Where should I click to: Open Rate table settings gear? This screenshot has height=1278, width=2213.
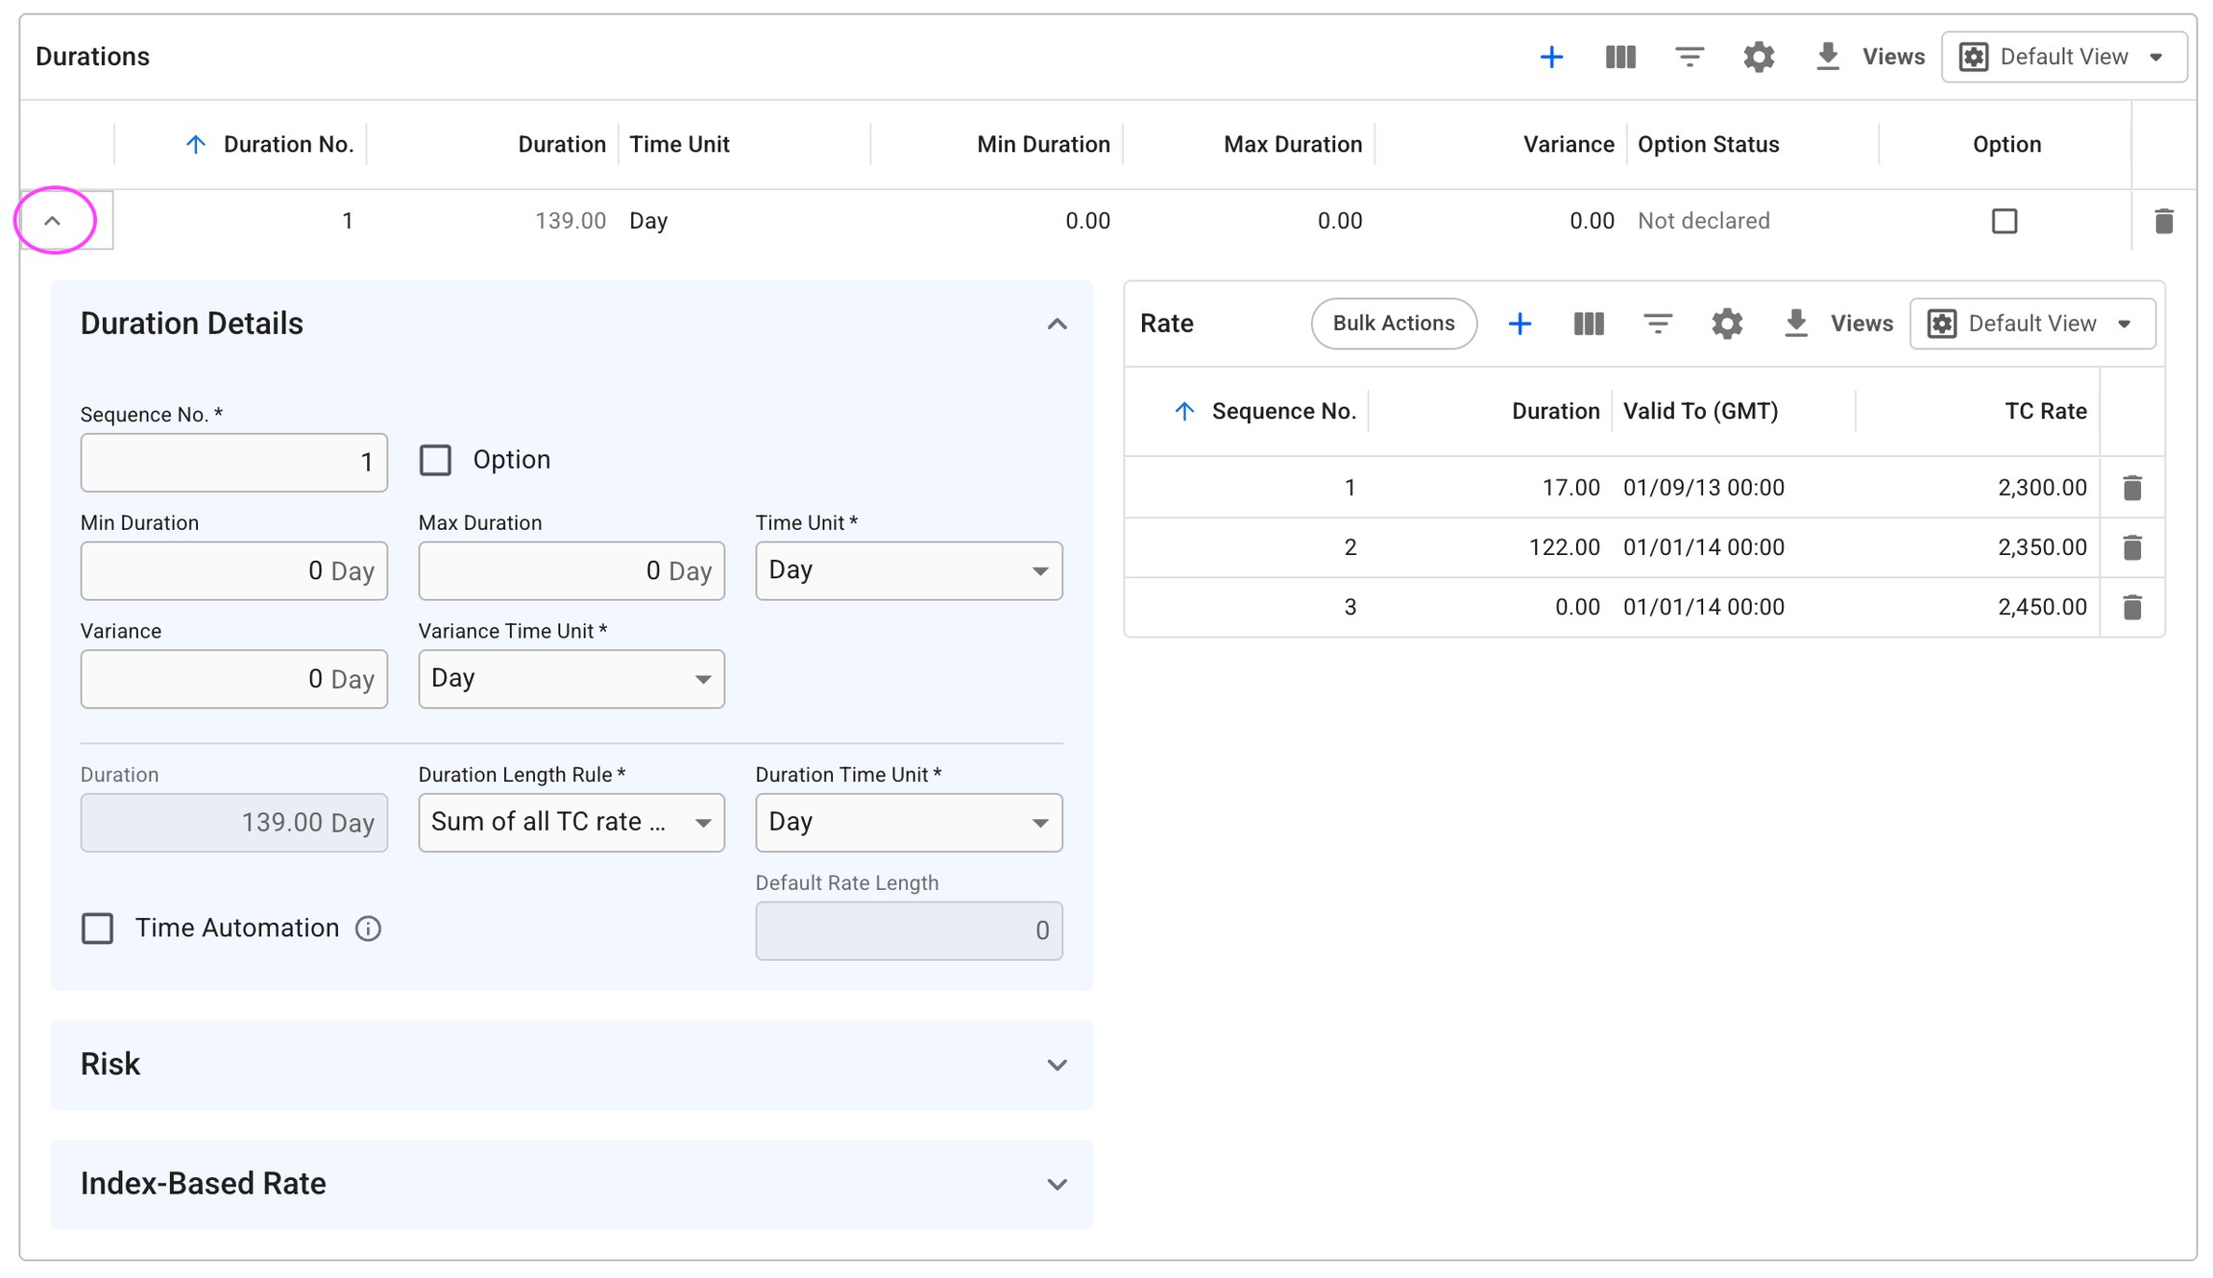[x=1727, y=324]
